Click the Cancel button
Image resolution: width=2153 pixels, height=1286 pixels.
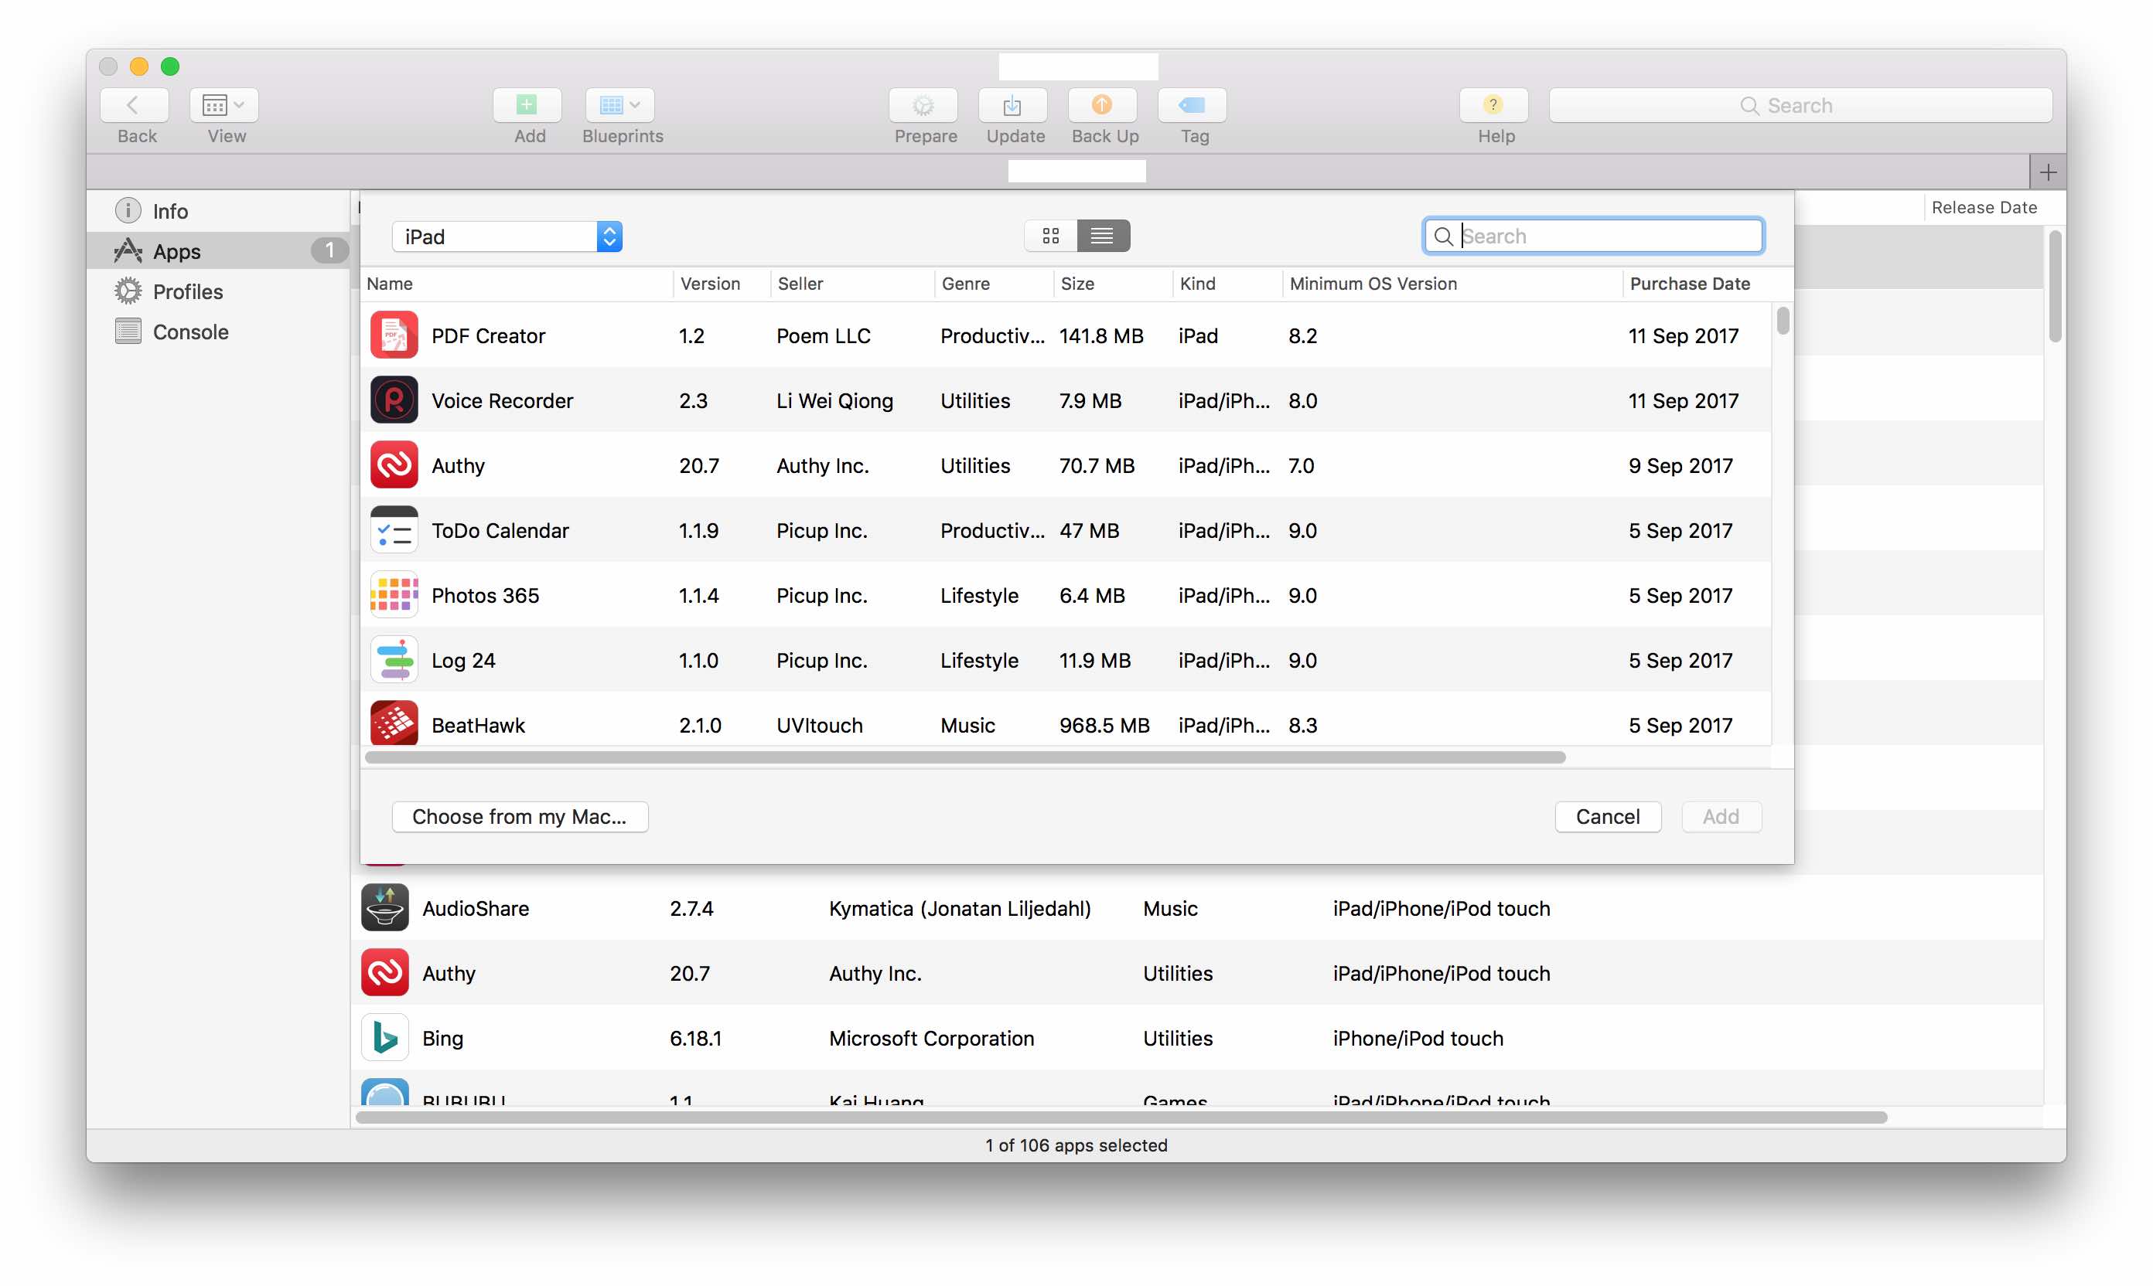coord(1607,816)
